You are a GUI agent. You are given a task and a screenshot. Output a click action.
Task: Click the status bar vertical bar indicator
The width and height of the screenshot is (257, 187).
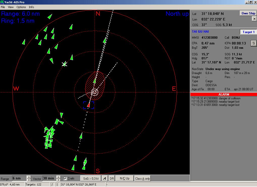[x=57, y=184]
